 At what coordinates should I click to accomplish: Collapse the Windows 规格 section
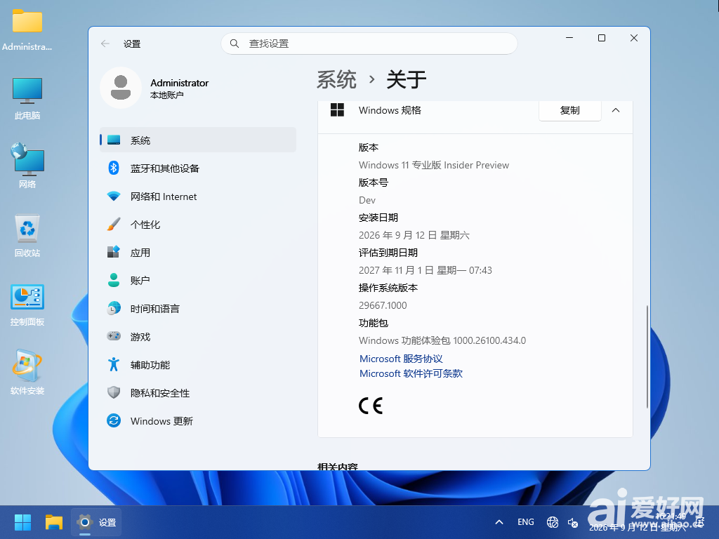[616, 110]
